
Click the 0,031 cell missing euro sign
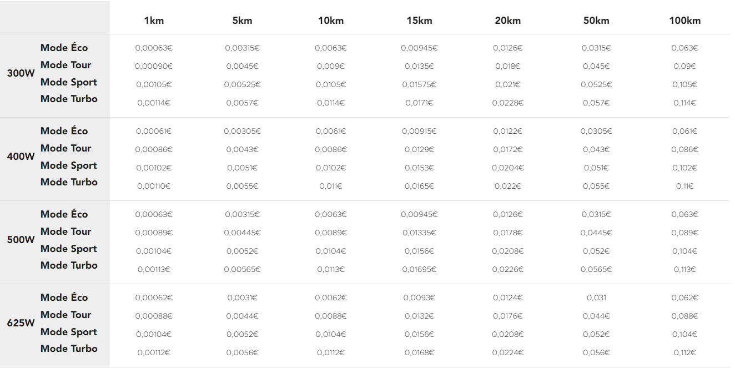[x=596, y=298]
